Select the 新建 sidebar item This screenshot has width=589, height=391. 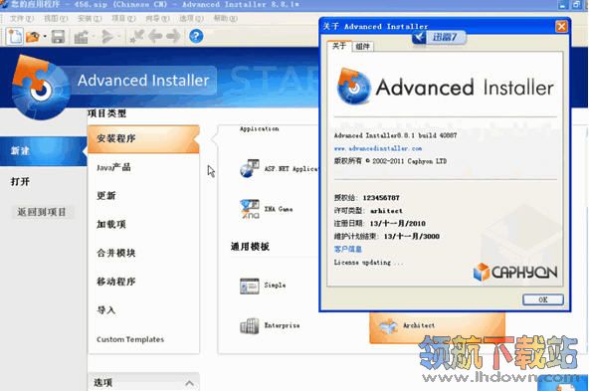pyautogui.click(x=43, y=151)
